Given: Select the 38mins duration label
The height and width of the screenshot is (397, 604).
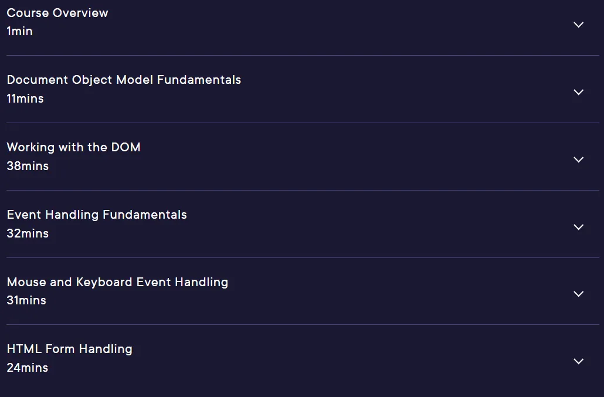Looking at the screenshot, I should (x=28, y=166).
